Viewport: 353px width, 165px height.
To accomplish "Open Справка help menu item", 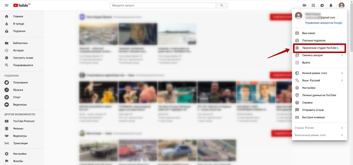I will 319,103.
